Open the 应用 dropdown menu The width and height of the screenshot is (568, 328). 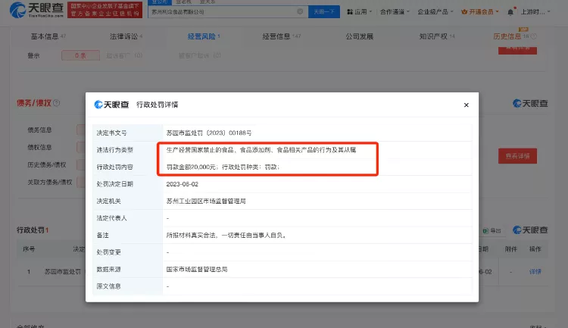359,12
